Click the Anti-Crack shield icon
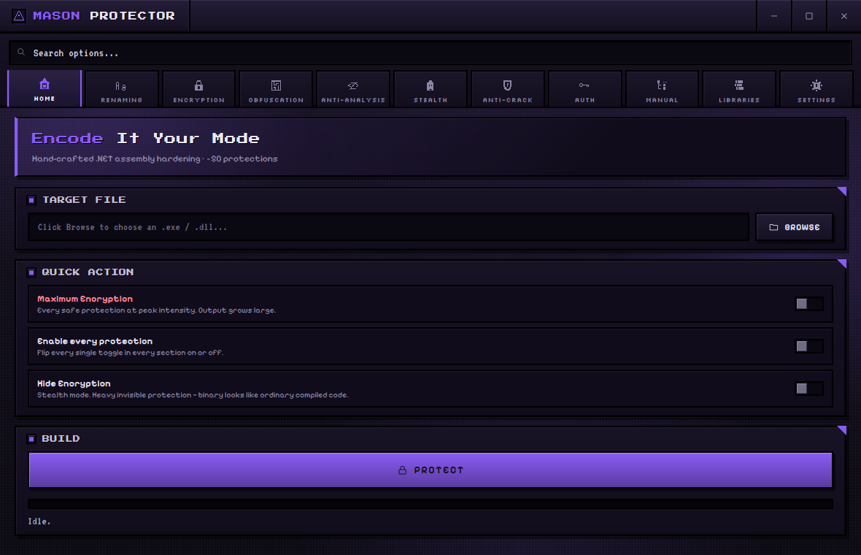The width and height of the screenshot is (861, 555). 507,85
